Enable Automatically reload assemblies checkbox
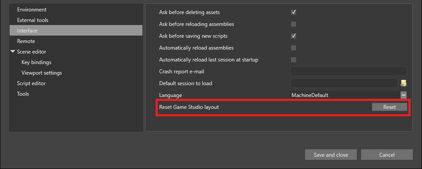 pyautogui.click(x=294, y=48)
